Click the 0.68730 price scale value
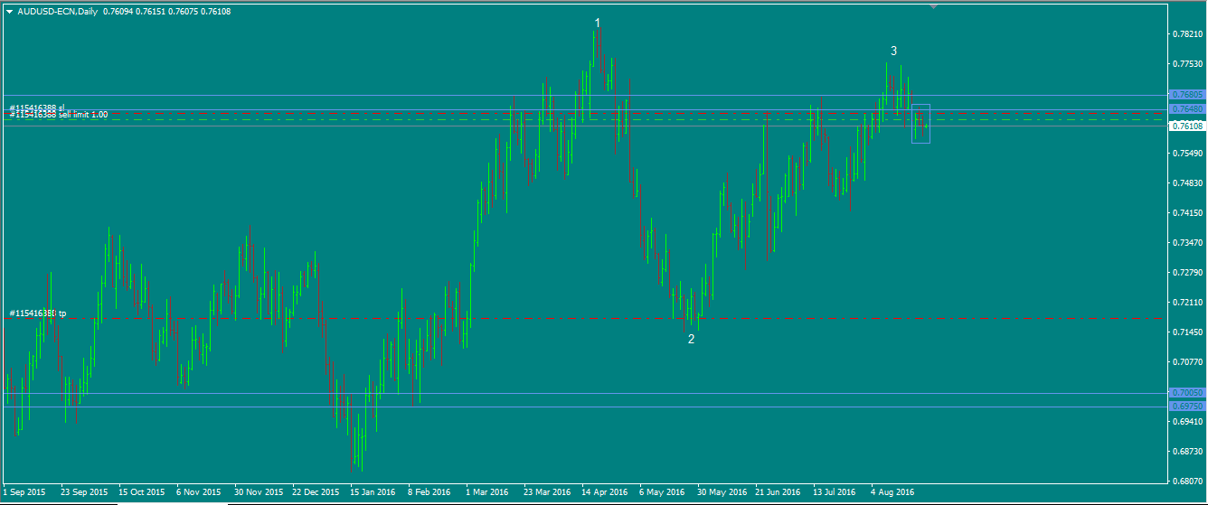The image size is (1208, 505). pos(1185,452)
